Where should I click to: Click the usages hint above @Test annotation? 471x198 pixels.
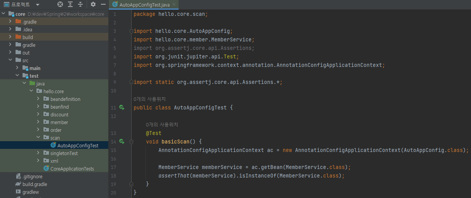pos(161,125)
